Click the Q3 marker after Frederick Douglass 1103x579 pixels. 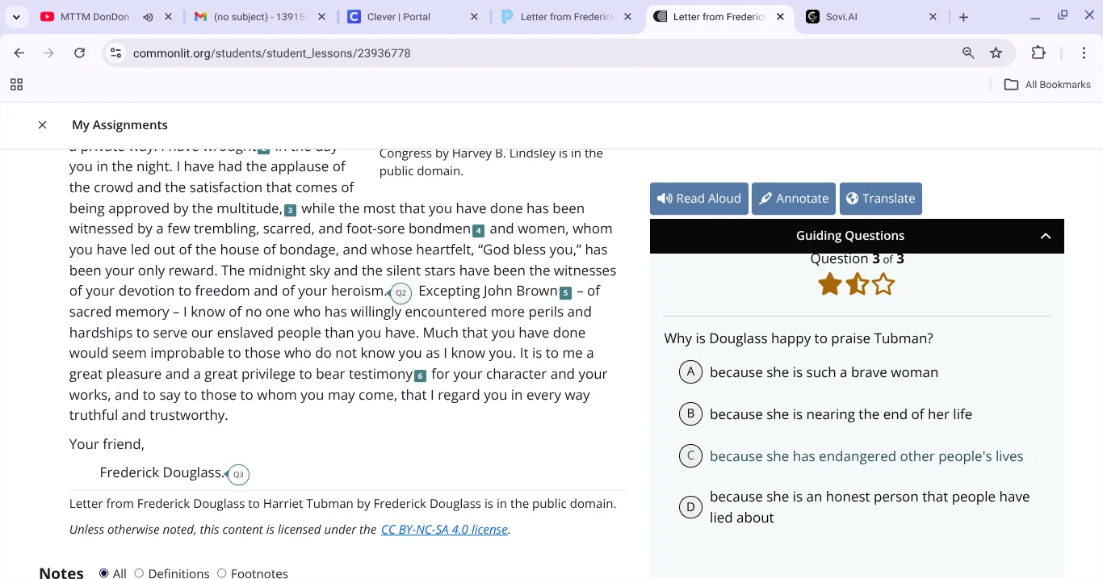point(238,475)
